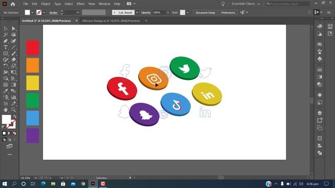Image resolution: width=335 pixels, height=188 pixels.
Task: Switch to the 3DIcons Design.ai tab
Action: [111, 21]
